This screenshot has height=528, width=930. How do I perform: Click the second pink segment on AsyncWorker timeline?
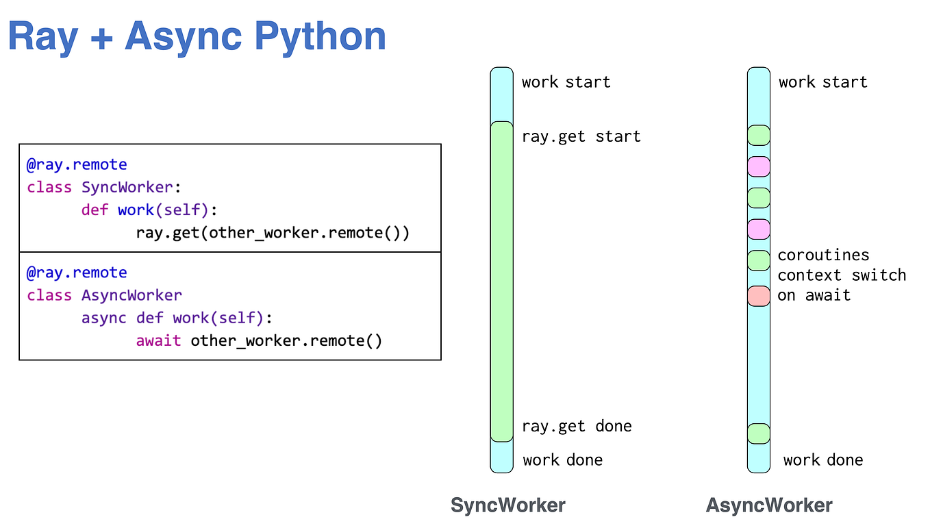(x=759, y=229)
